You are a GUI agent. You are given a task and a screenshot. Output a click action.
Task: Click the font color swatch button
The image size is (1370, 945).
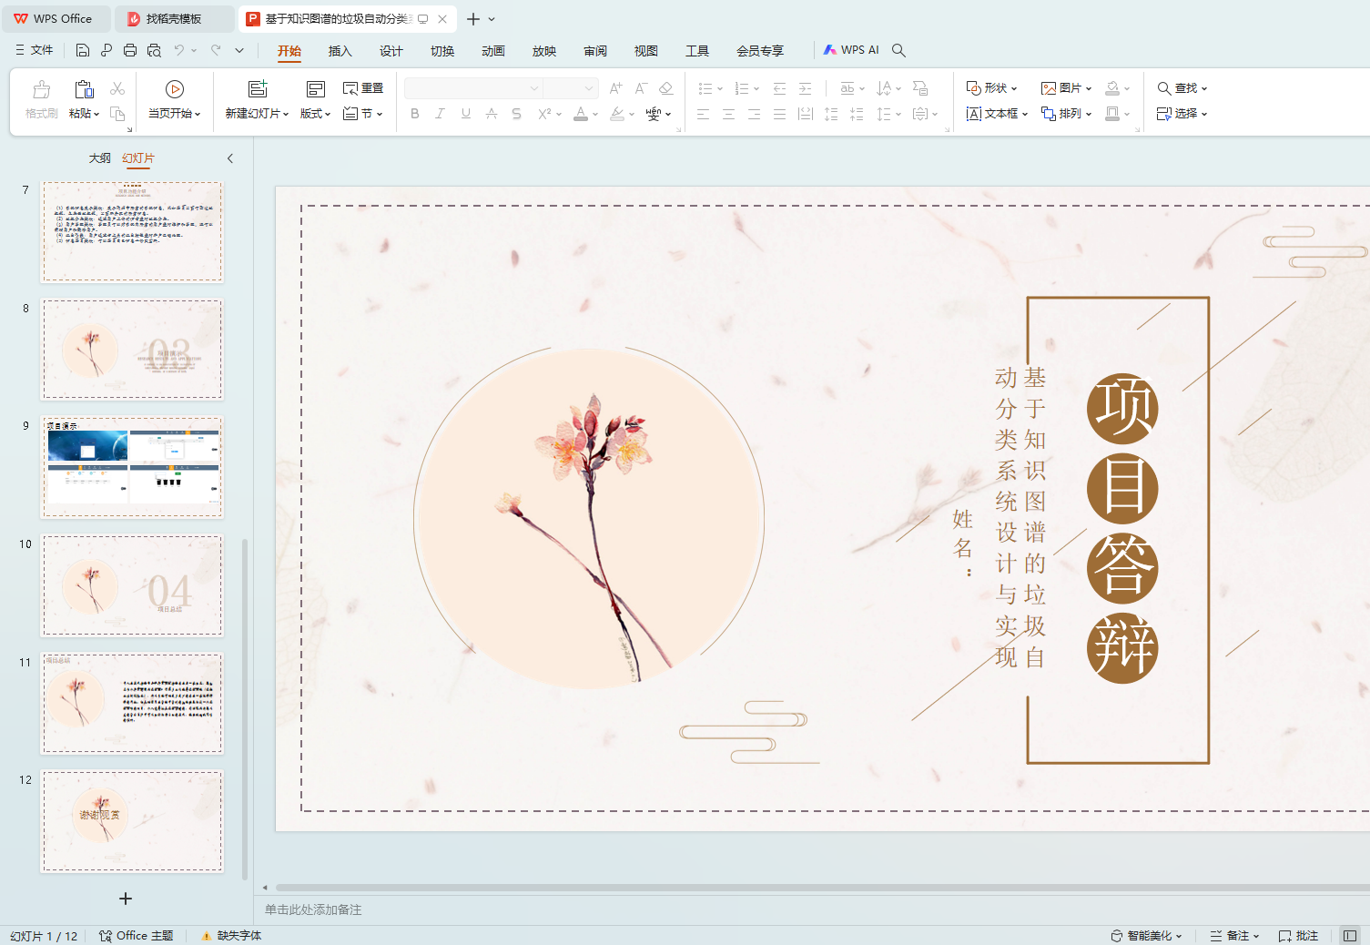pos(581,114)
